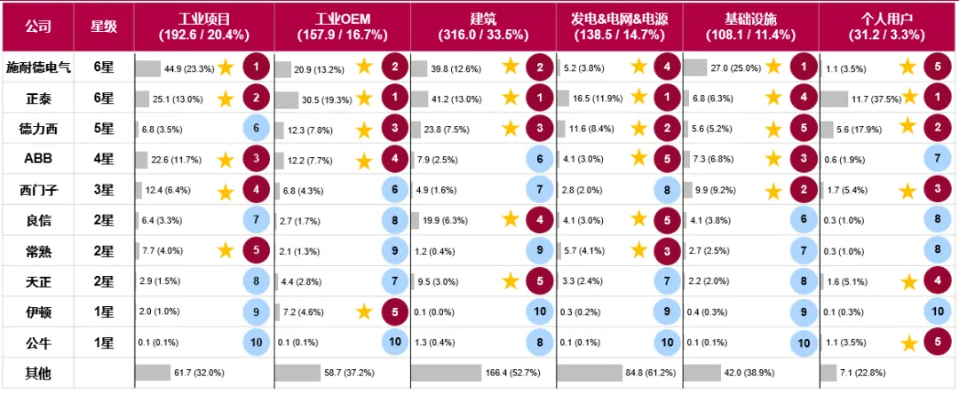Click the 5星 rating for 德力西
959x393 pixels.
(103, 129)
